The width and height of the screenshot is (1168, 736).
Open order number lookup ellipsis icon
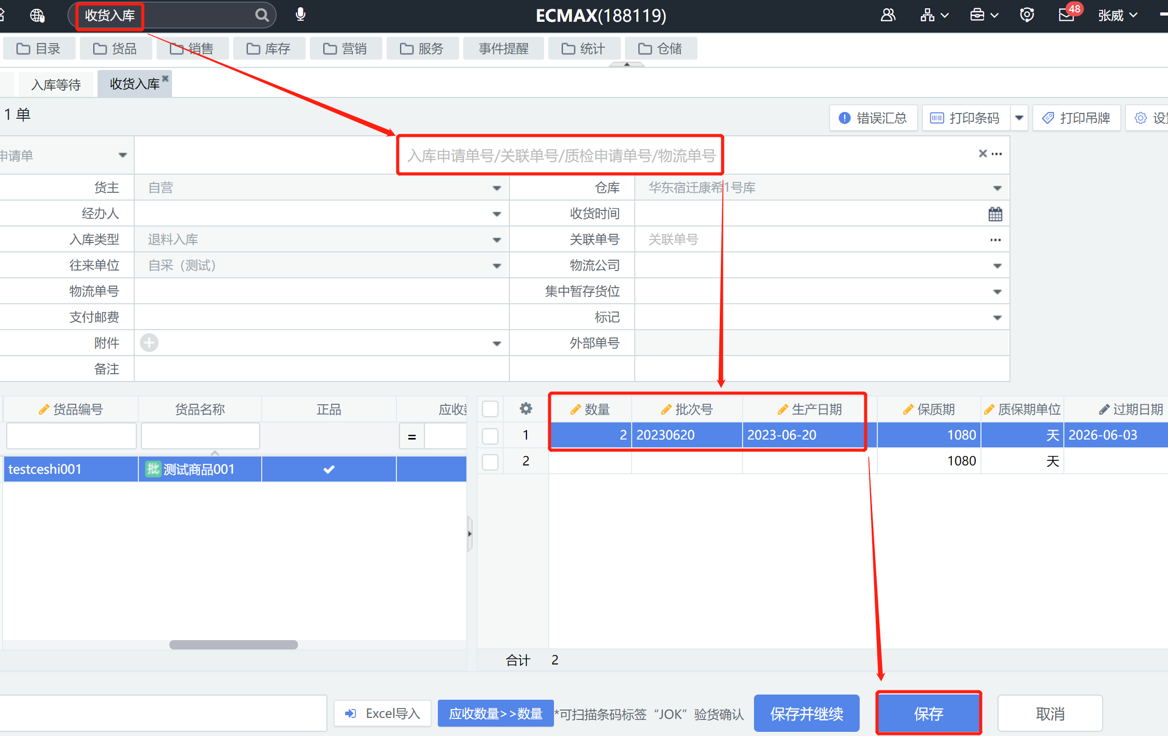[997, 154]
